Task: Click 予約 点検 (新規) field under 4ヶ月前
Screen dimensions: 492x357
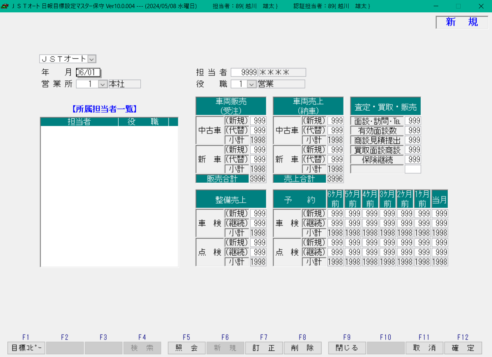Action: [370, 243]
